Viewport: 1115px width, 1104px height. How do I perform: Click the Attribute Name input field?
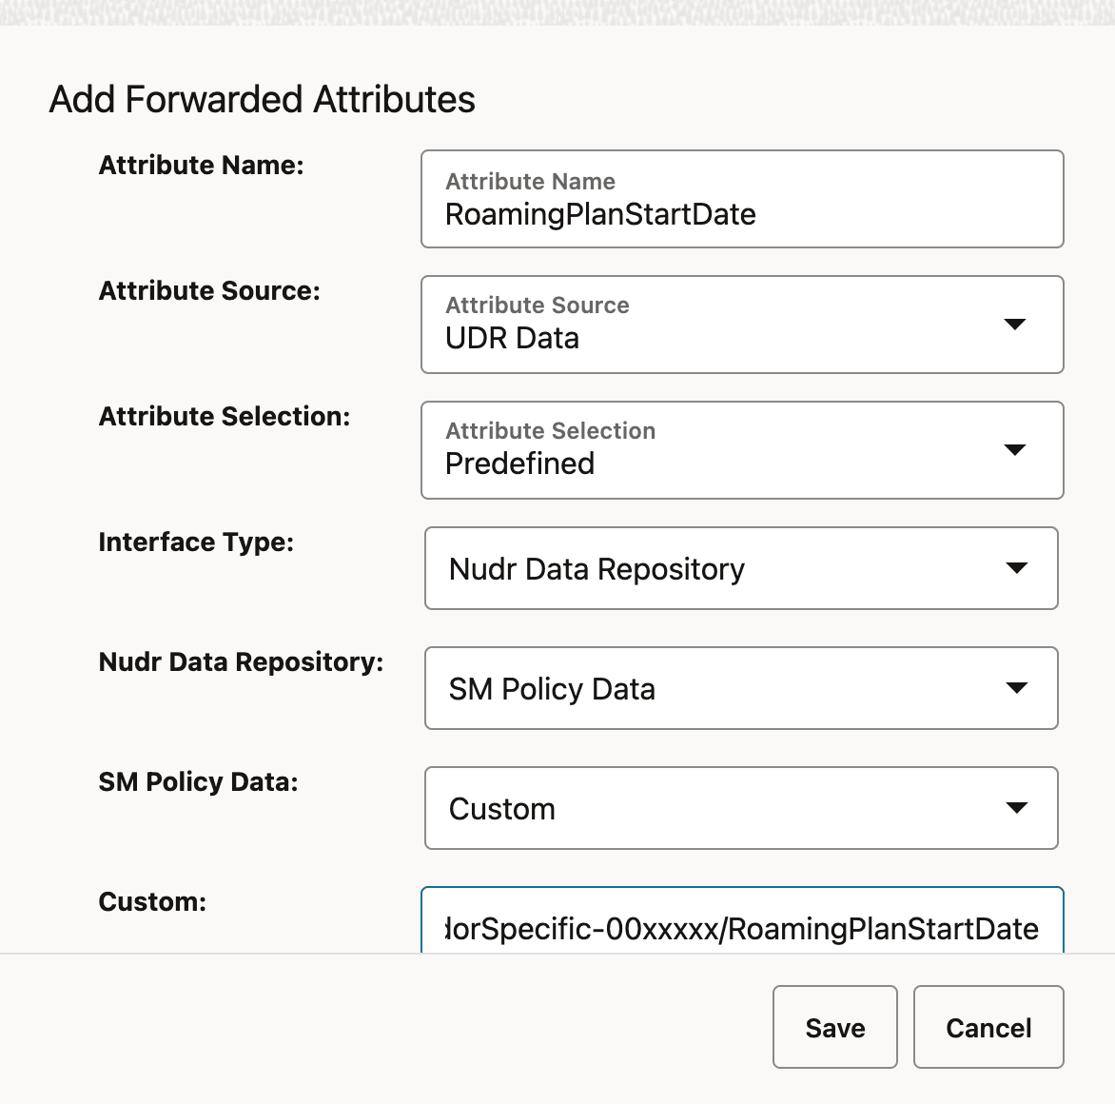pos(742,199)
